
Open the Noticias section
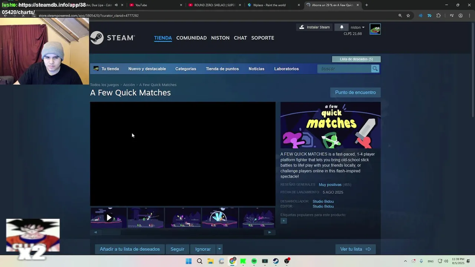[256, 69]
